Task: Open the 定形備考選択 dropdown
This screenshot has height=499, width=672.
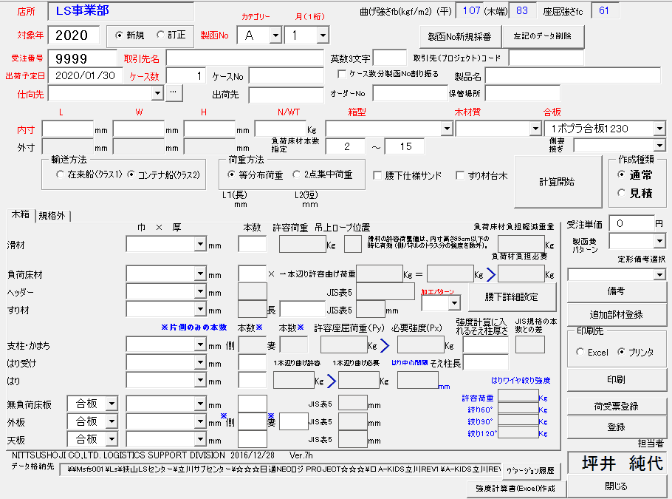Action: 659,274
